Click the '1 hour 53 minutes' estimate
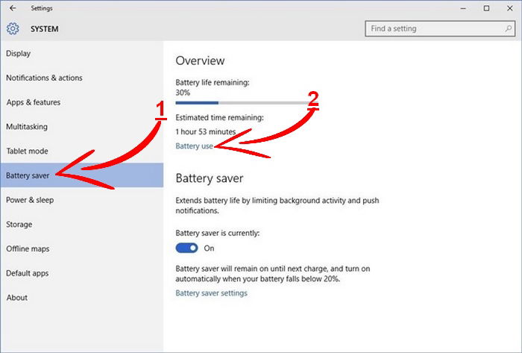Image resolution: width=522 pixels, height=353 pixels. pyautogui.click(x=205, y=131)
